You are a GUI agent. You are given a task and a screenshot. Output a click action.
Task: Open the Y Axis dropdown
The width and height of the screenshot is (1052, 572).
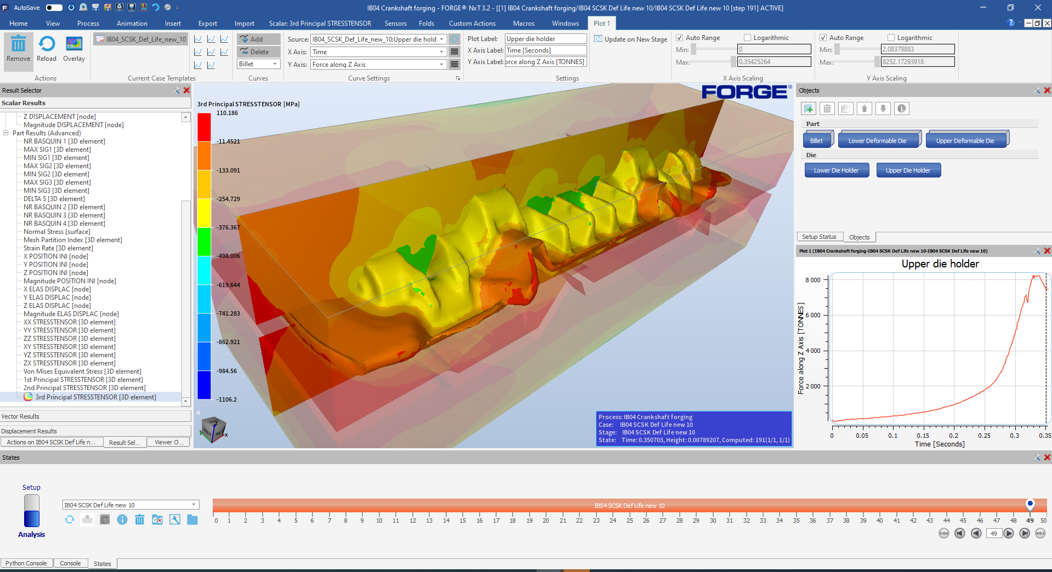[441, 65]
